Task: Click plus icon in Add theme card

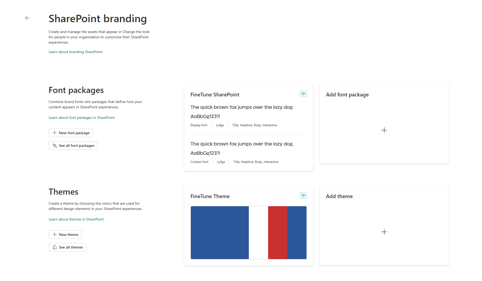Action: point(384,232)
